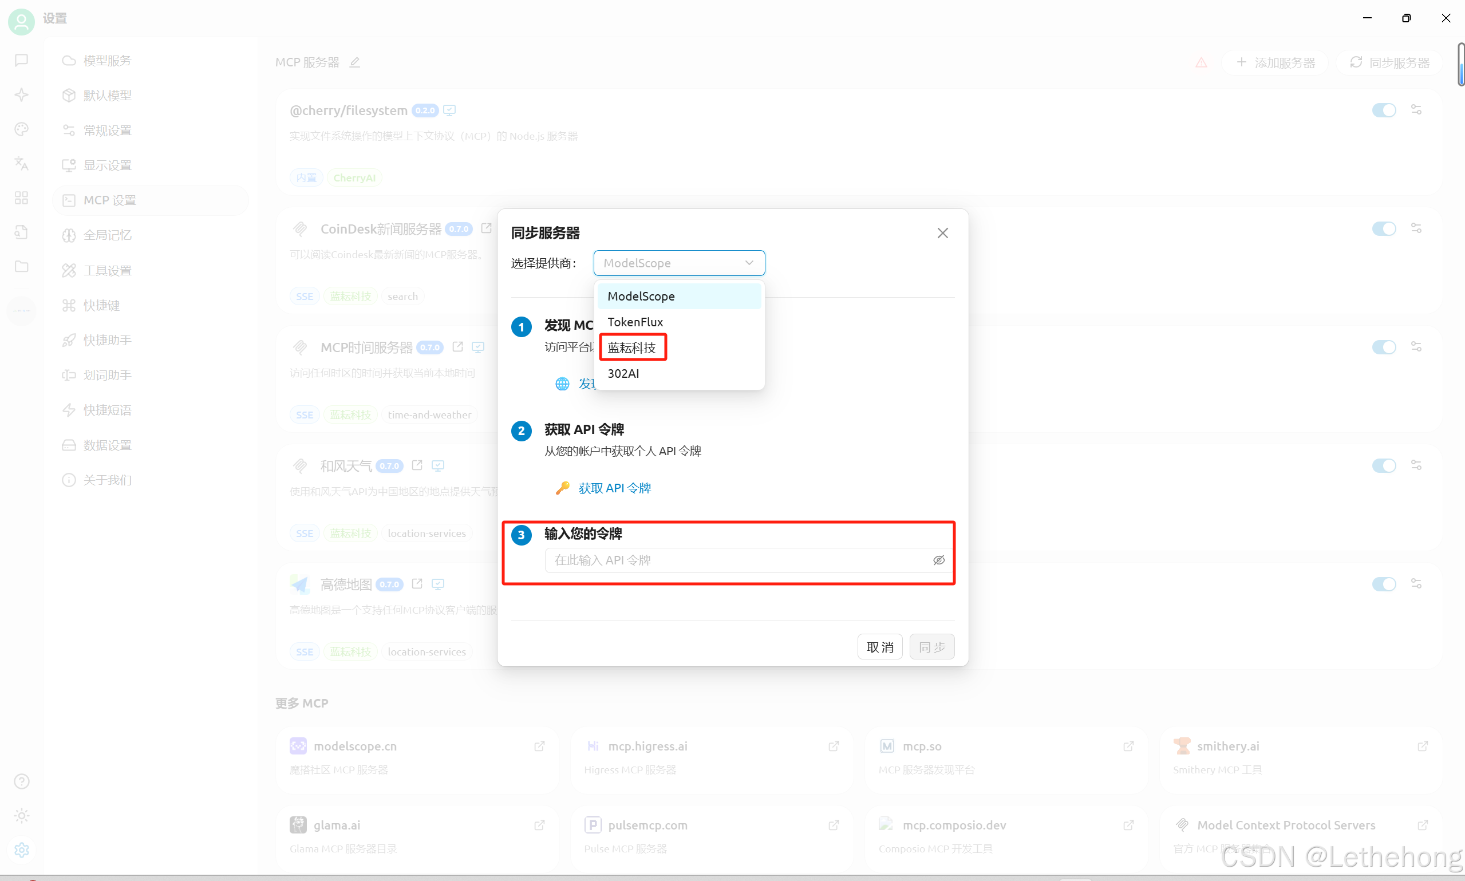The height and width of the screenshot is (881, 1465).
Task: Open 关于我们 settings section
Action: click(151, 480)
